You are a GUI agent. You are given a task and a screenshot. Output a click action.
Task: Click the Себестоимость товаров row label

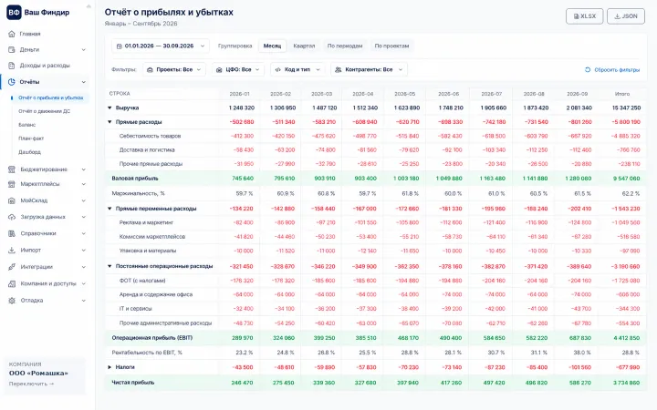[150, 136]
